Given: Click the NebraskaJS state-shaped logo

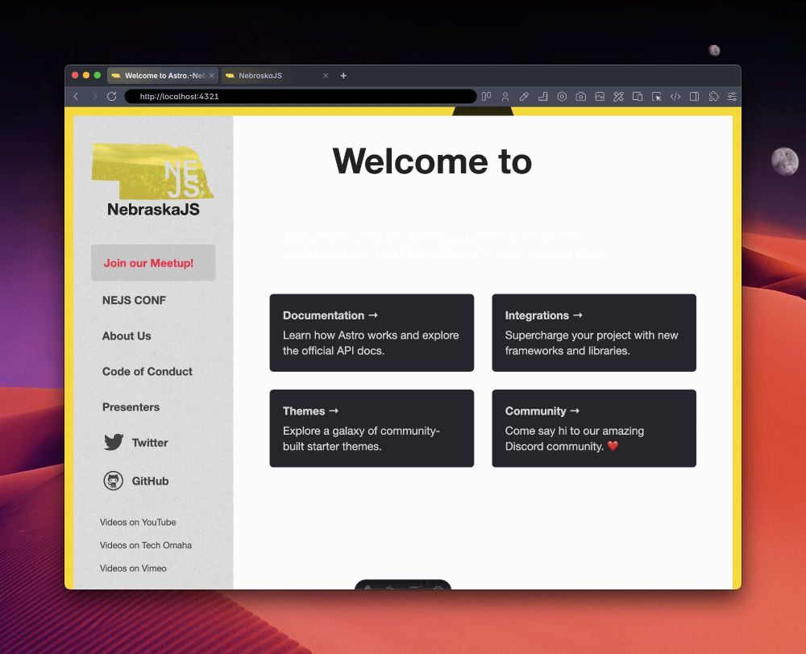Looking at the screenshot, I should pos(152,171).
